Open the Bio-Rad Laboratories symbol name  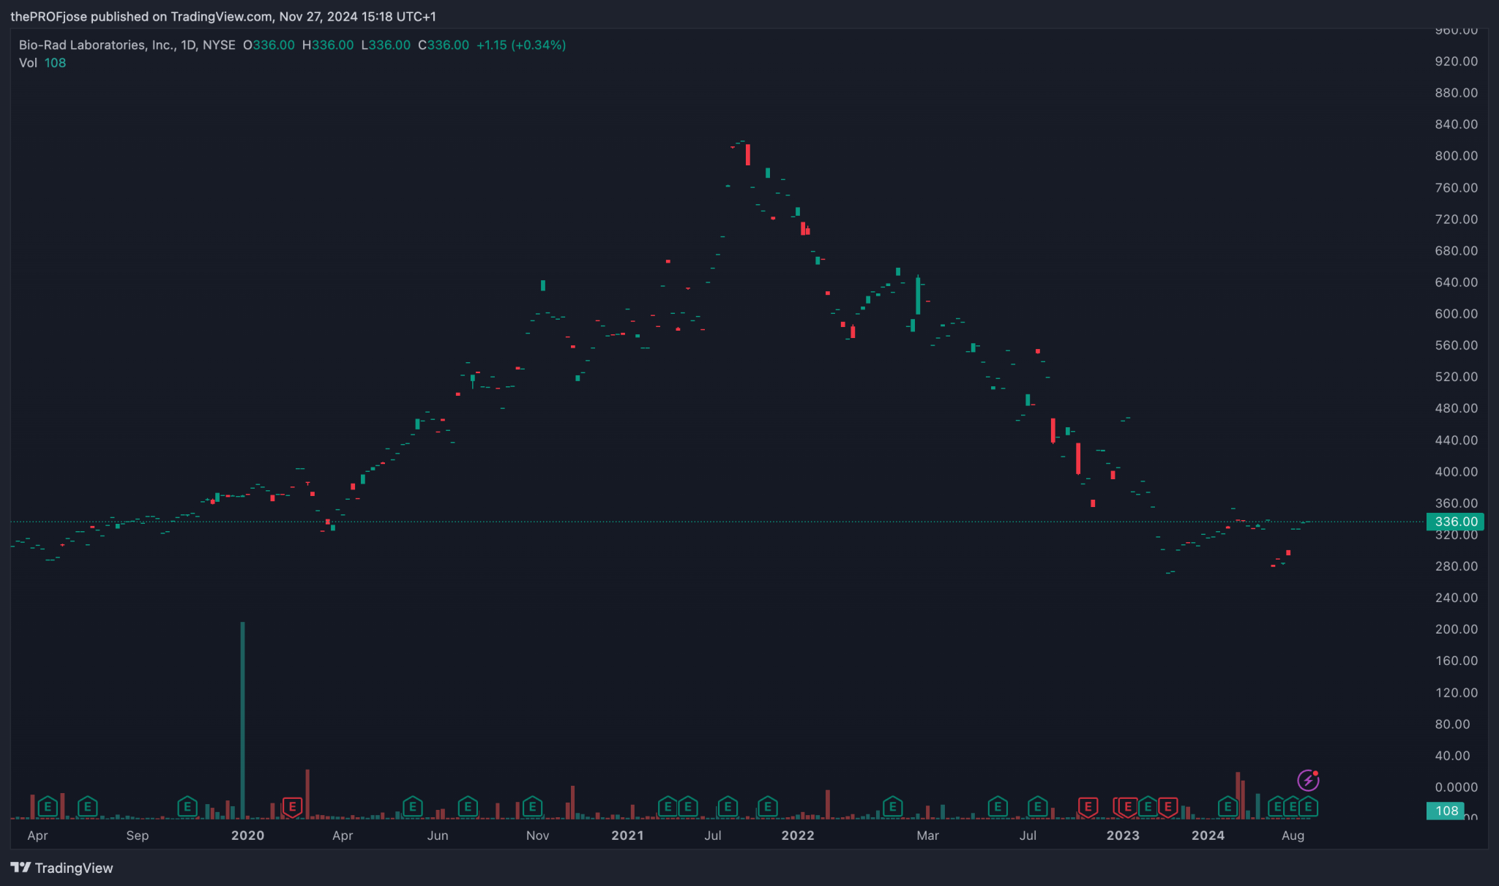tap(95, 45)
